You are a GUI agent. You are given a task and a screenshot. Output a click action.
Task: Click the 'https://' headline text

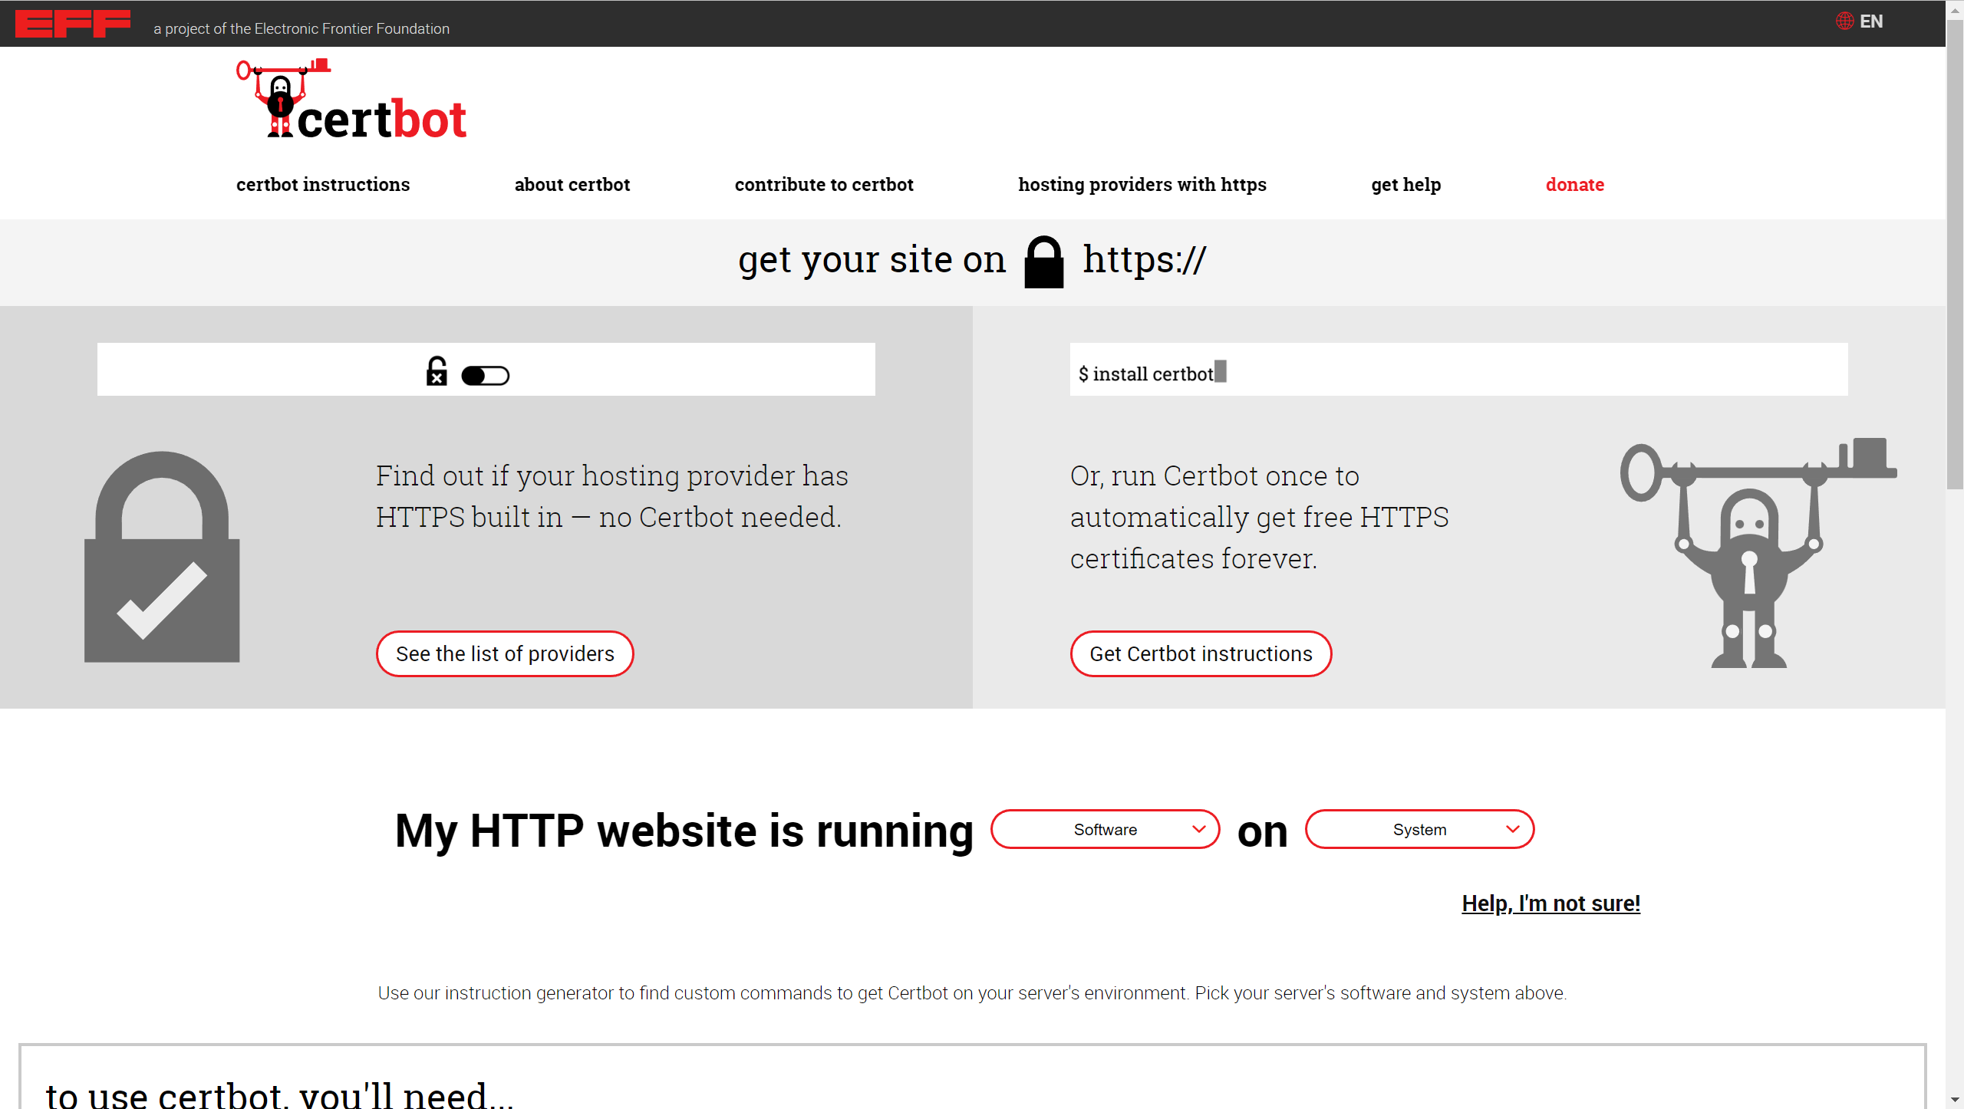[x=1144, y=260]
